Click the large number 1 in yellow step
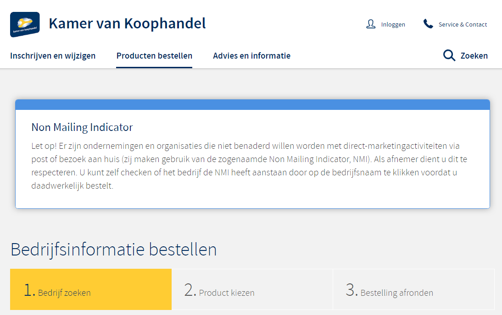502x315 pixels. (x=29, y=290)
